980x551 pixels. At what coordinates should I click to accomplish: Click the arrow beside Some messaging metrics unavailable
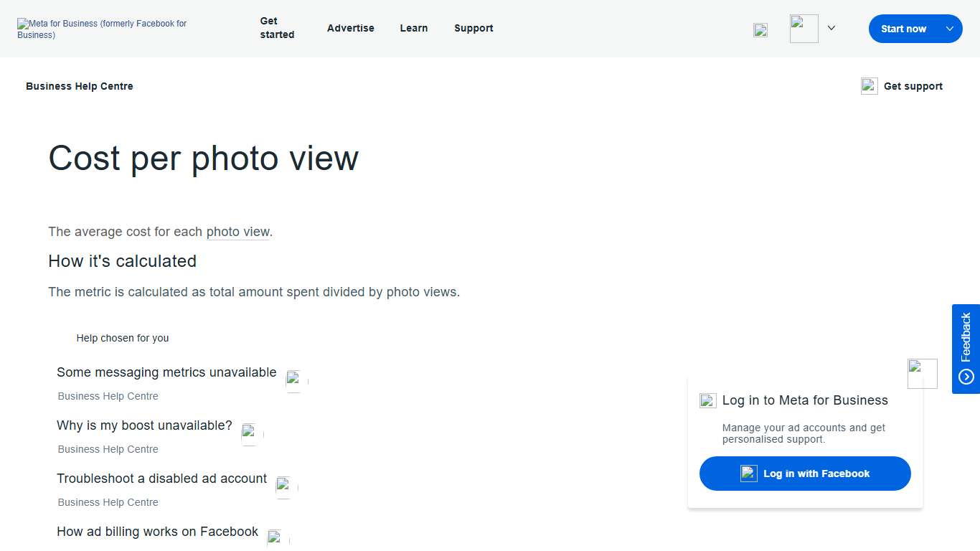click(x=293, y=380)
